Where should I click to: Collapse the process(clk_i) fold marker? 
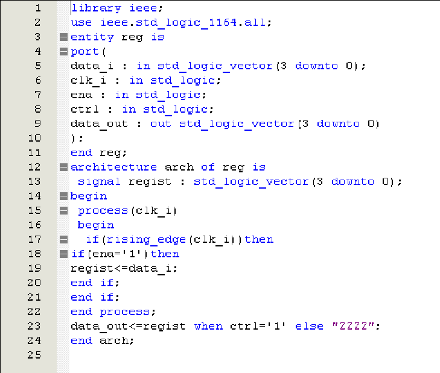(64, 211)
